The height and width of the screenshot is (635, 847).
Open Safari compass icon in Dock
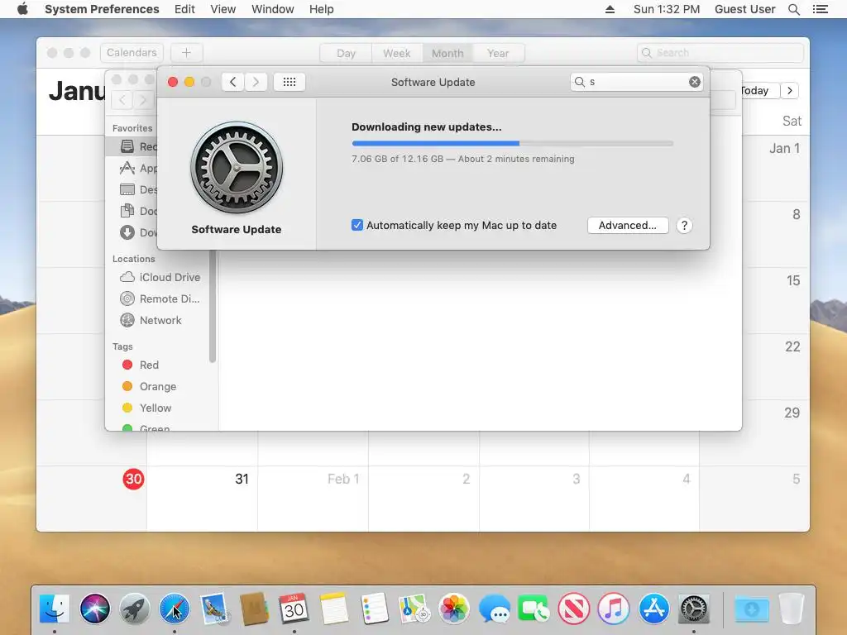pos(175,609)
